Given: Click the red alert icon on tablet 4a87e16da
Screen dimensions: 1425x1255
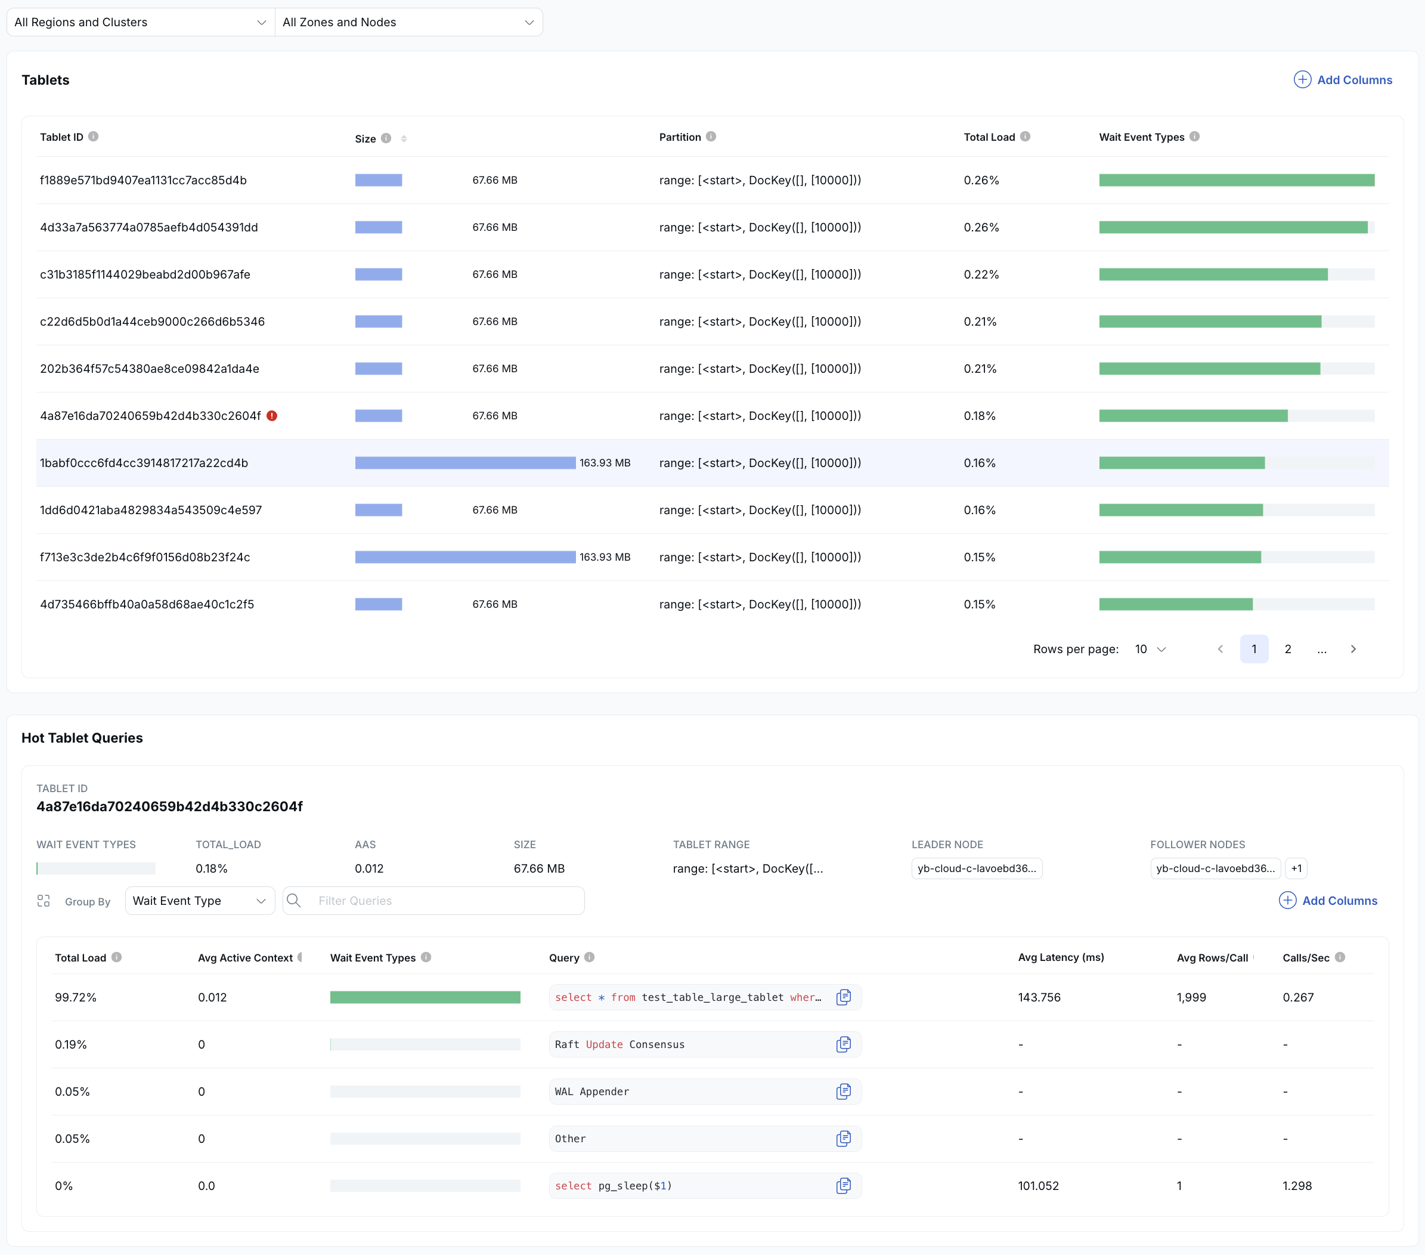Looking at the screenshot, I should point(272,416).
